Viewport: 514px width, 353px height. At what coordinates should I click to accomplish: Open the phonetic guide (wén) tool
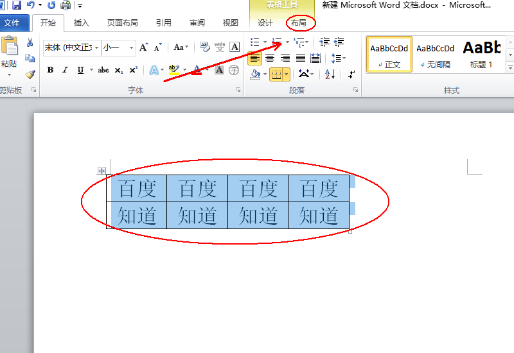click(220, 47)
